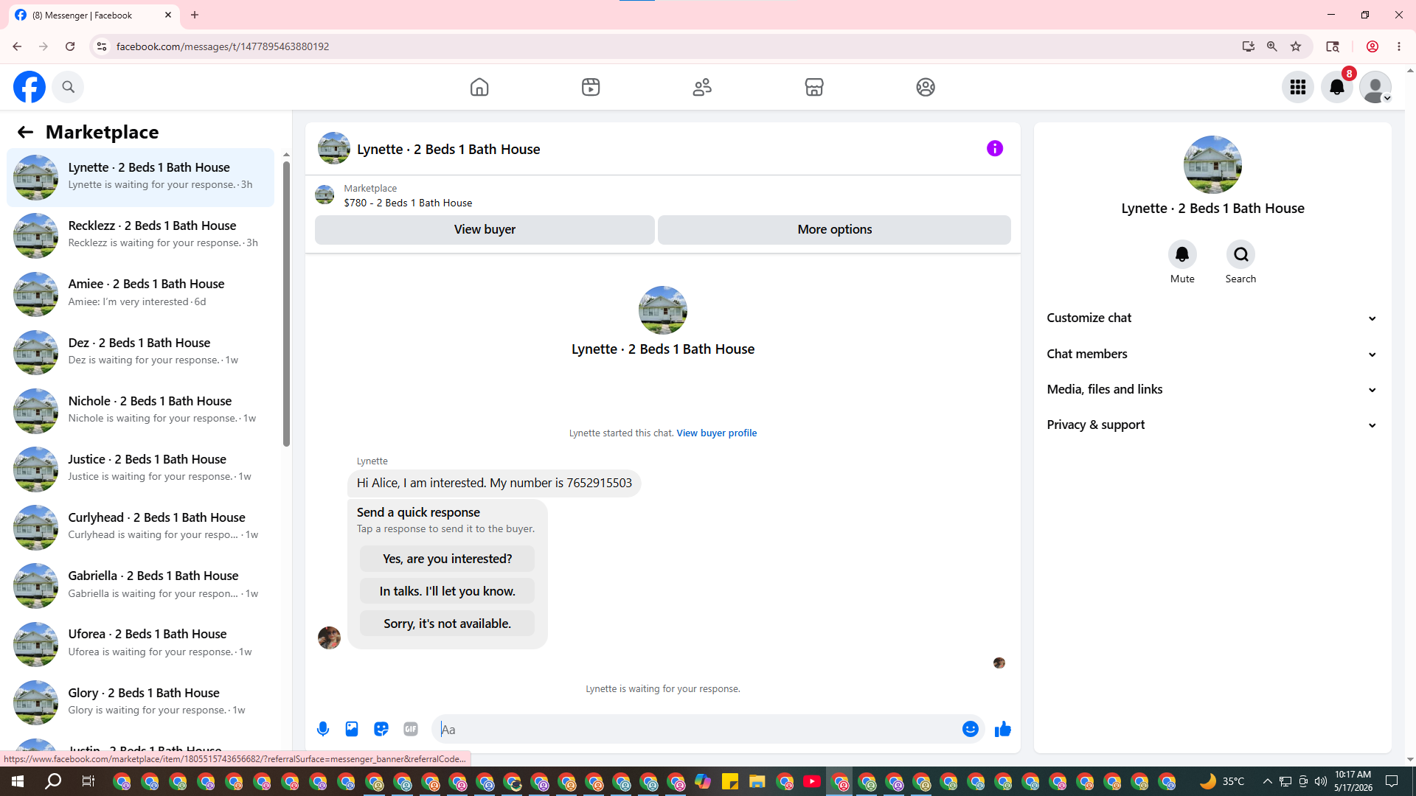
Task: Send a thumbs up like
Action: click(x=1003, y=729)
